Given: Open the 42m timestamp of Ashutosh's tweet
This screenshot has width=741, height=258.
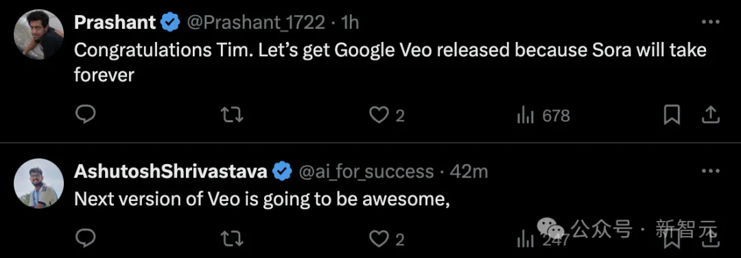Looking at the screenshot, I should (469, 171).
